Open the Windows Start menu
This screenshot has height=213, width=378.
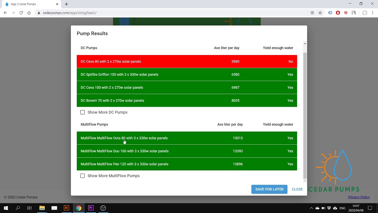6,208
